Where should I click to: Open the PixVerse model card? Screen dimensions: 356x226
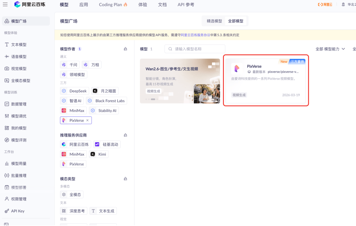tap(265, 80)
